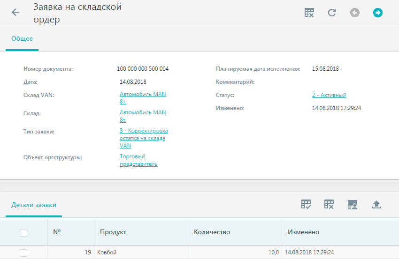
Task: Open the Склад link Автомобиль MAN 8т.
Action: coord(143,116)
